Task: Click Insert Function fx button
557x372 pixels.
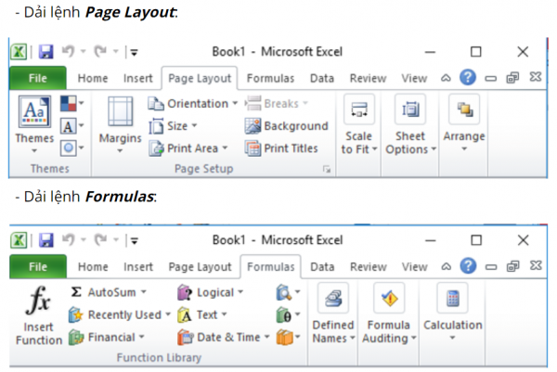Action: click(x=38, y=315)
